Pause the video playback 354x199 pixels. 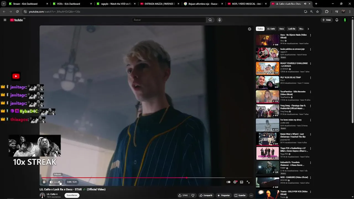(x=44, y=182)
